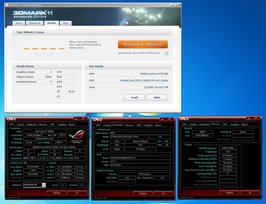Click OK in the Mainboard CPU-Z window

(x=164, y=193)
